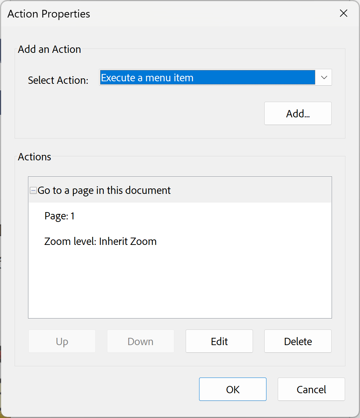Click the disabled Up button

tap(62, 341)
